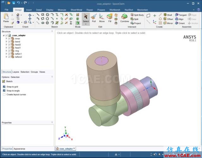This screenshot has height=158, width=202.
Task: Open the Sheet Metal ribbon tab
Action: pos(76,10)
